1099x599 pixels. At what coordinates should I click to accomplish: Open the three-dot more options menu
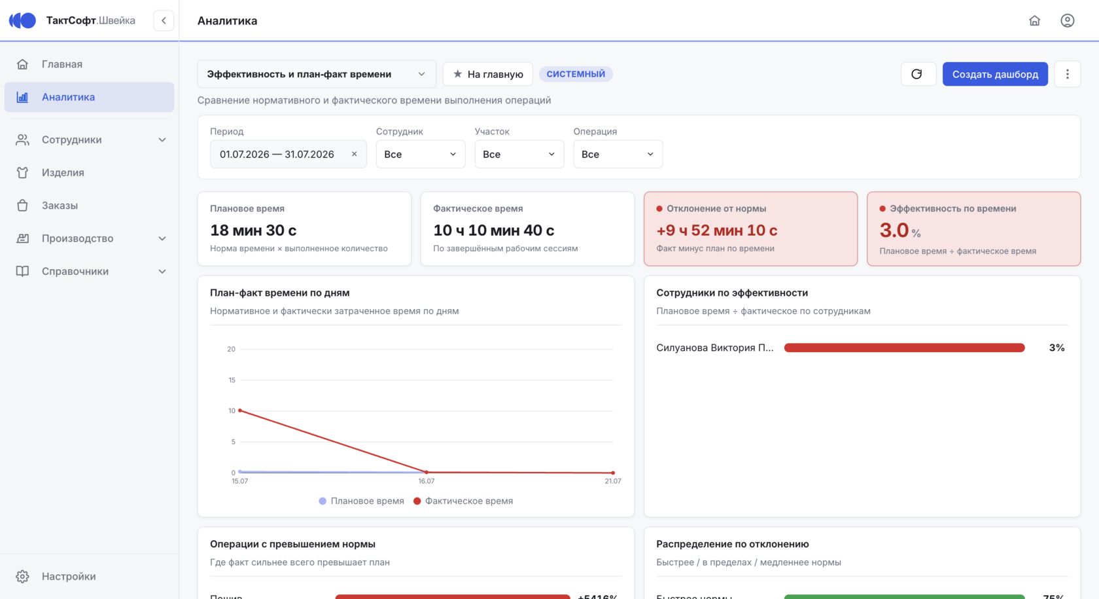[x=1067, y=74]
